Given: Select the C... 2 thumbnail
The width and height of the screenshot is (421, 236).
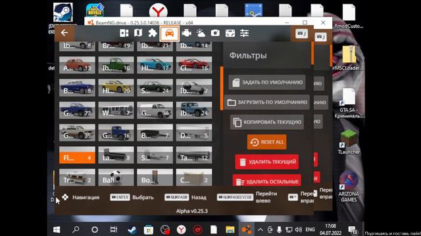Looking at the screenshot, I should [194, 177].
